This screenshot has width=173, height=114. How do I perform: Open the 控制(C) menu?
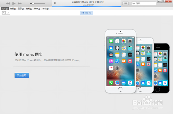(x=29, y=9)
